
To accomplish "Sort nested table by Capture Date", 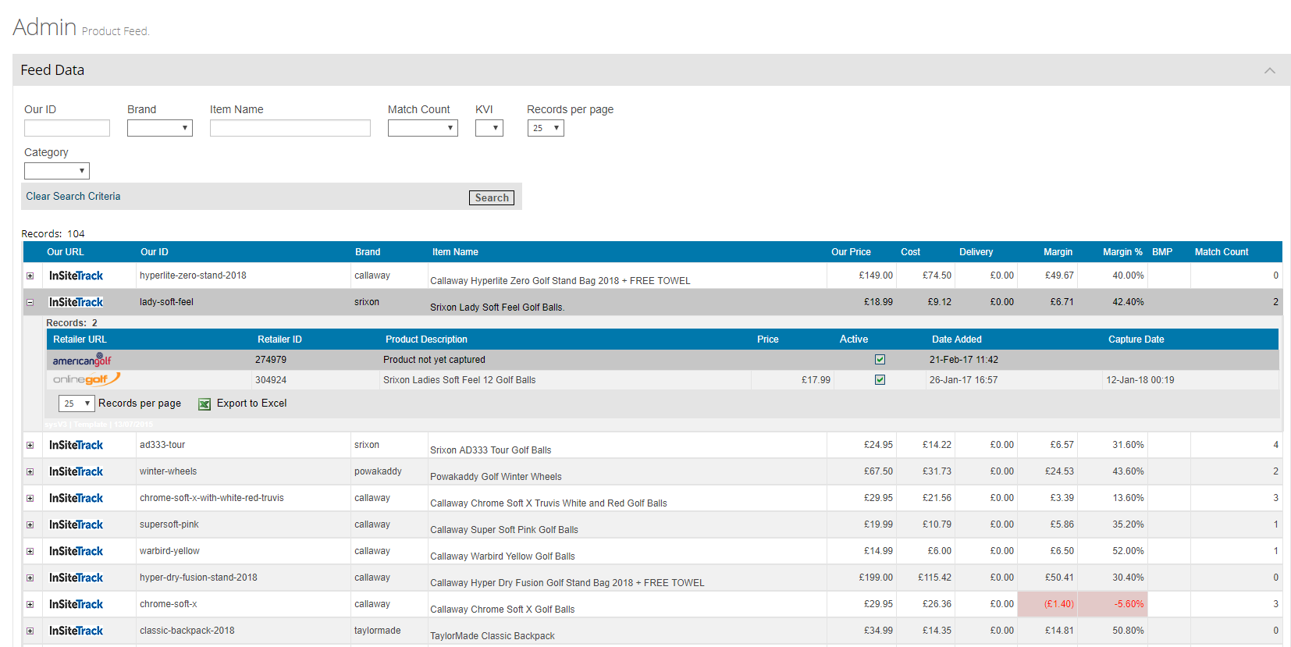I will tap(1136, 339).
